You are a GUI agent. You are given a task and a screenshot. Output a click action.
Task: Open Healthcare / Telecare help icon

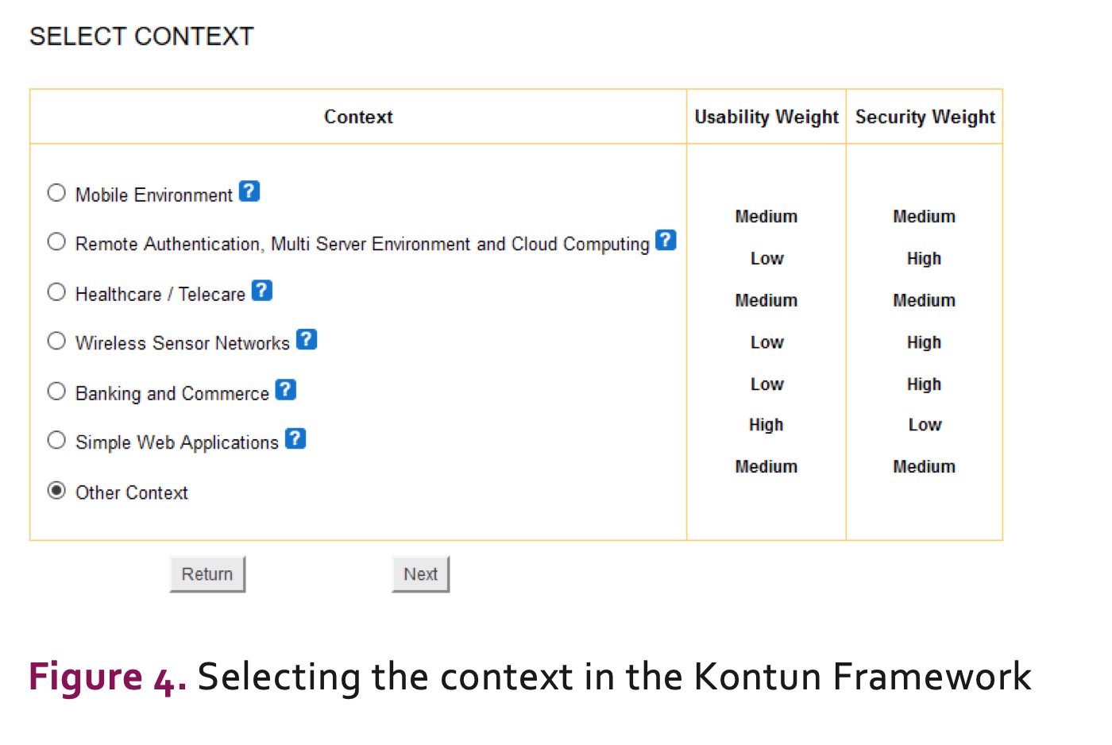tap(262, 291)
